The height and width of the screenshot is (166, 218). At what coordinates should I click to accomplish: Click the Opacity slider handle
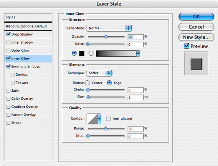point(106,37)
